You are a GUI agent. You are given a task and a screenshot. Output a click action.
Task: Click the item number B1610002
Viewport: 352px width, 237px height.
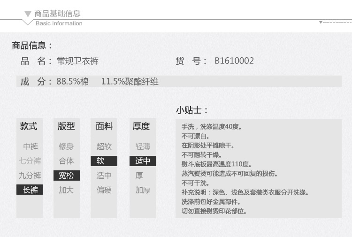point(234,61)
